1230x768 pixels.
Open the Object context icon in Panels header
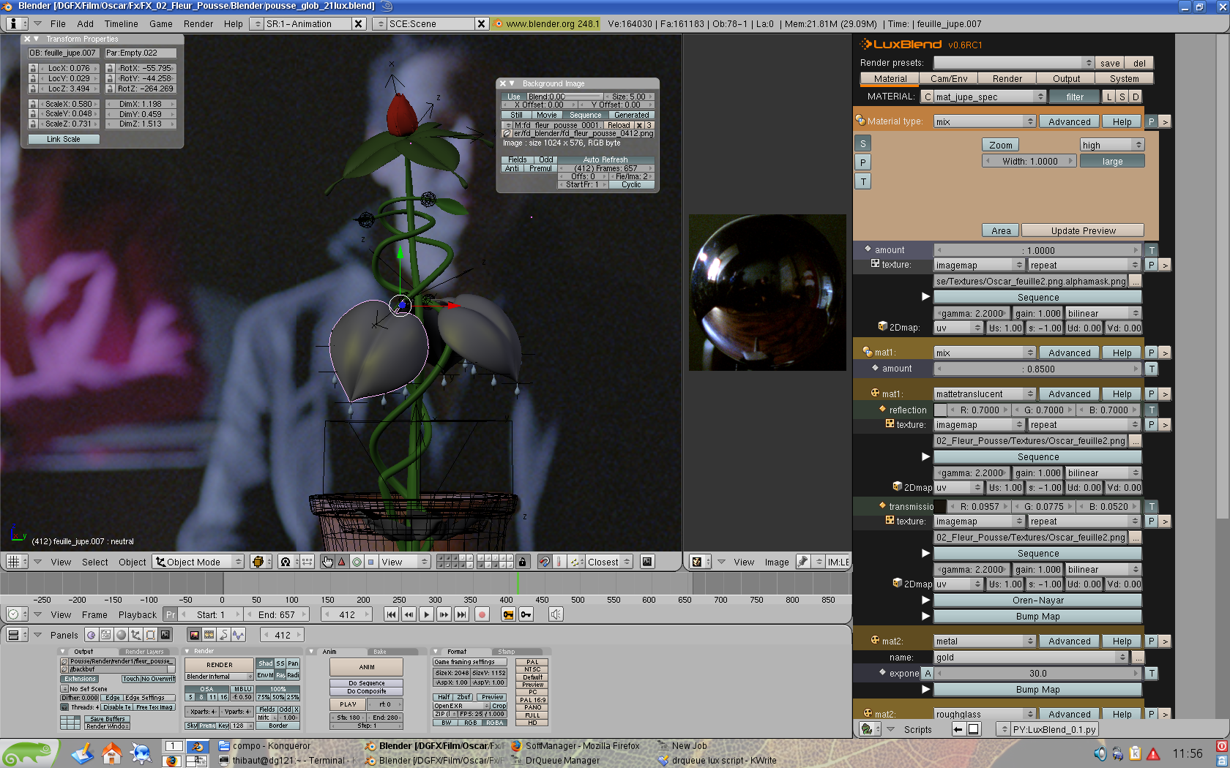[136, 635]
